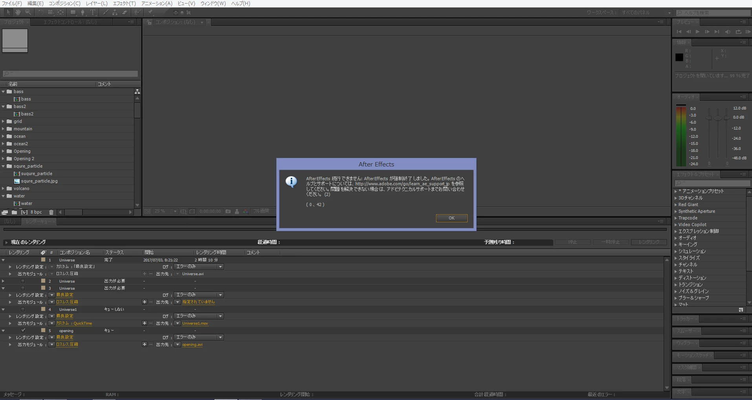Select the Brush tool

[105, 13]
